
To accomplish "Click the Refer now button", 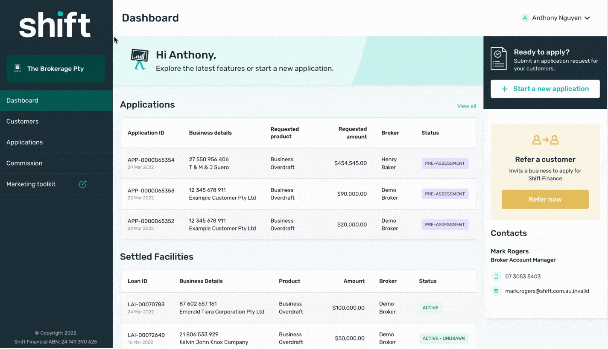I will pyautogui.click(x=545, y=199).
